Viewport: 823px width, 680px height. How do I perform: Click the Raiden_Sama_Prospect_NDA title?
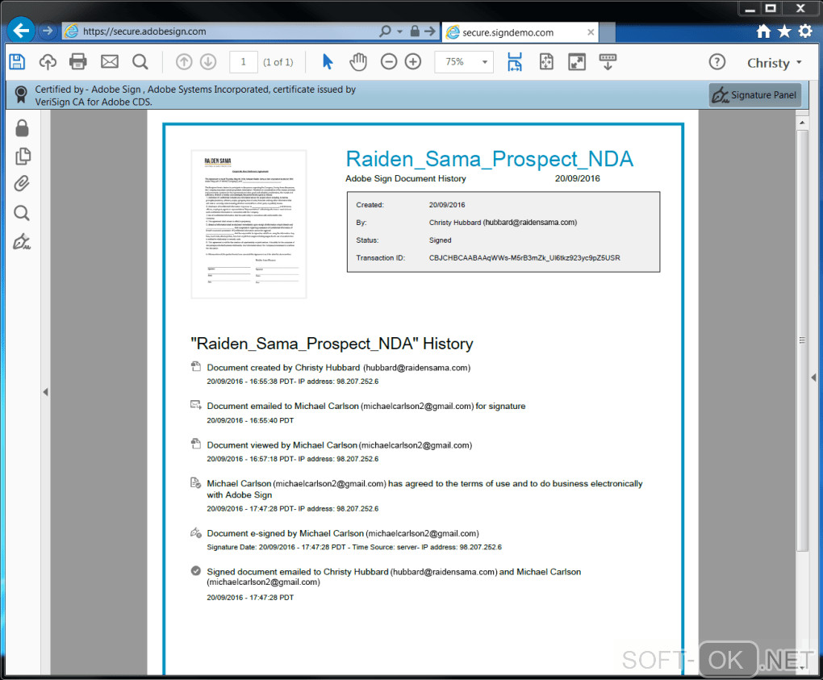tap(489, 159)
